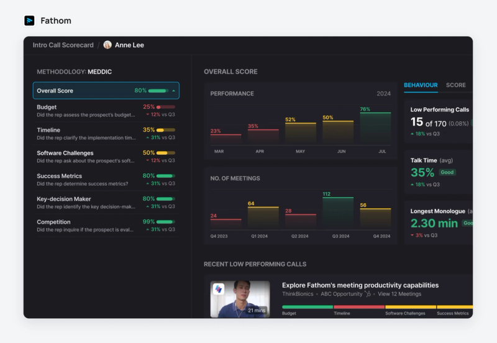497x343 pixels.
Task: Select the Anne Lee breadcrumb name
Action: pyautogui.click(x=129, y=45)
